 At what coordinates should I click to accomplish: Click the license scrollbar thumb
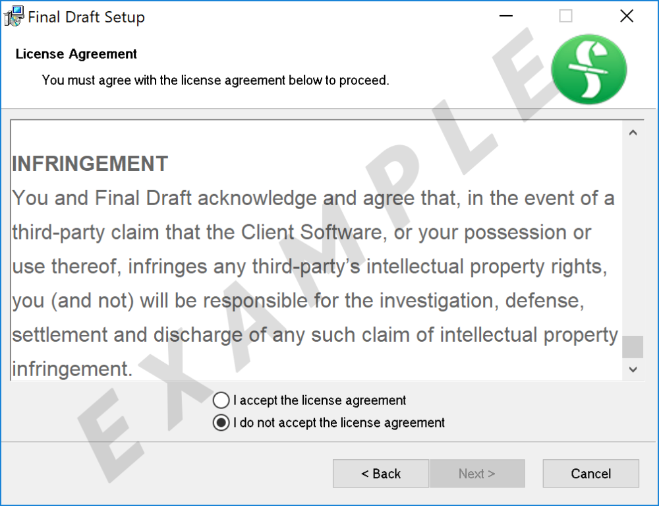(x=633, y=346)
